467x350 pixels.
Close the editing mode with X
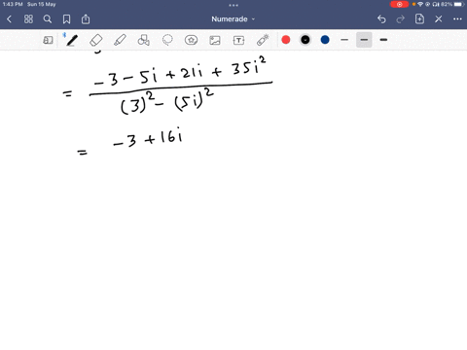pyautogui.click(x=439, y=19)
